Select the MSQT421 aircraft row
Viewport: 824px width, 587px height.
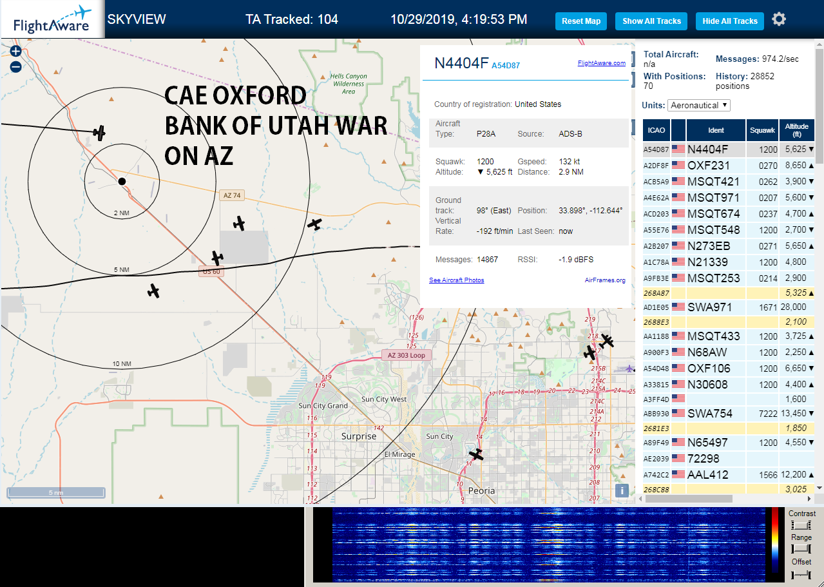[x=729, y=181]
